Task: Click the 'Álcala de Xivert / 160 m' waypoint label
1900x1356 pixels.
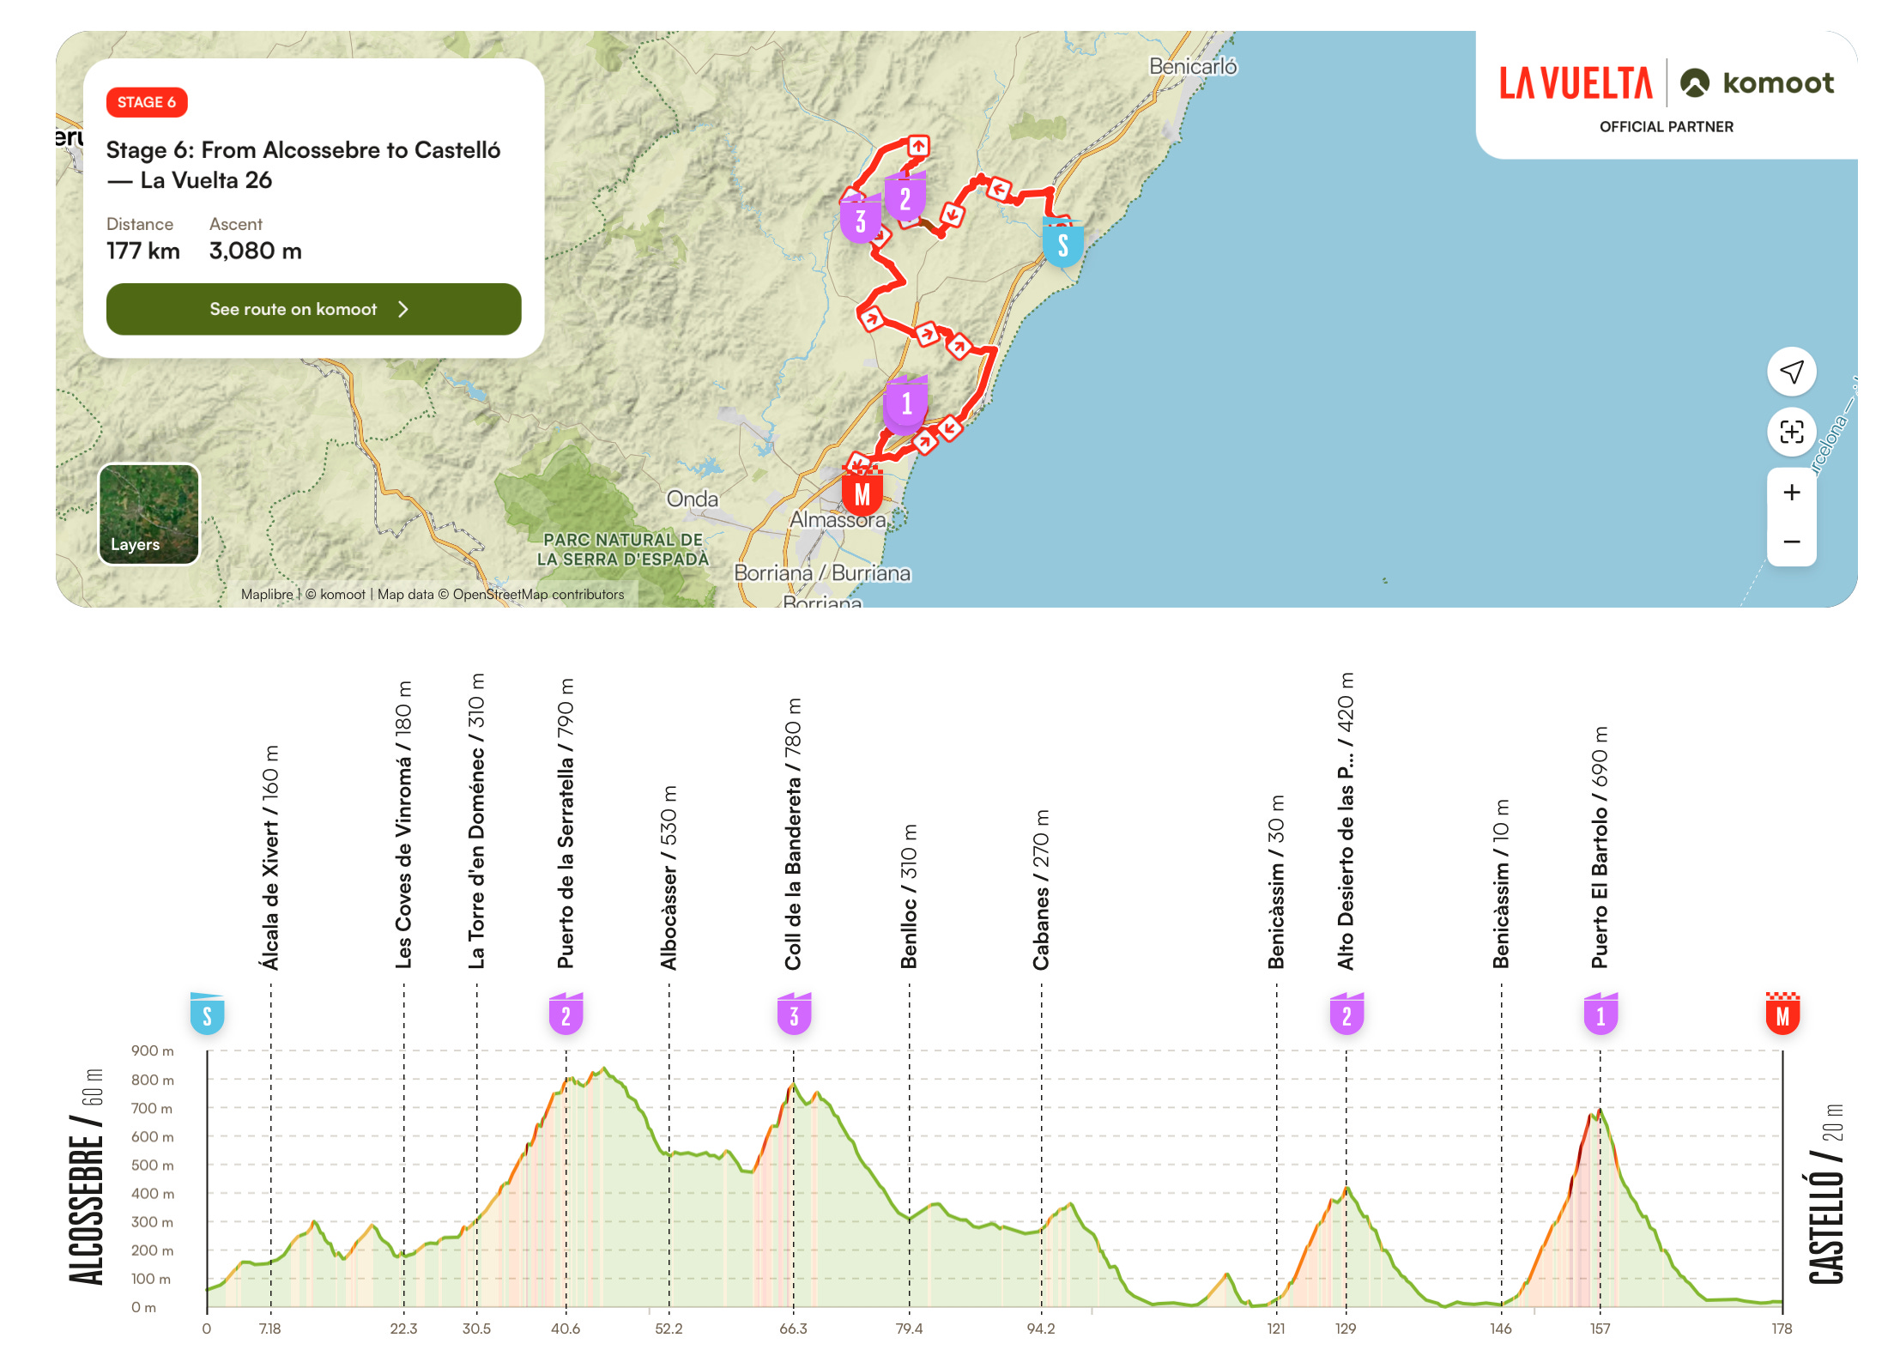Action: click(270, 857)
